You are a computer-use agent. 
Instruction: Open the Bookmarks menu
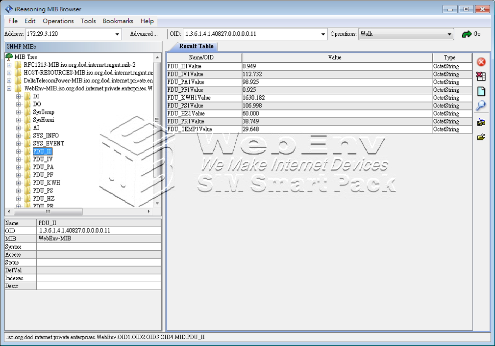(118, 21)
